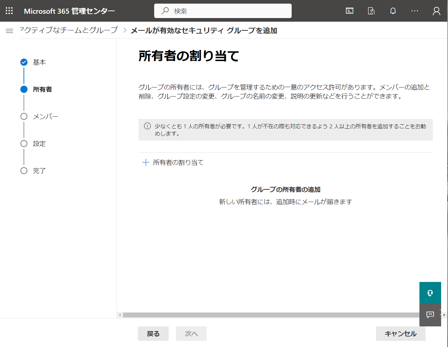Open the app launcher waffle icon

pos(9,11)
